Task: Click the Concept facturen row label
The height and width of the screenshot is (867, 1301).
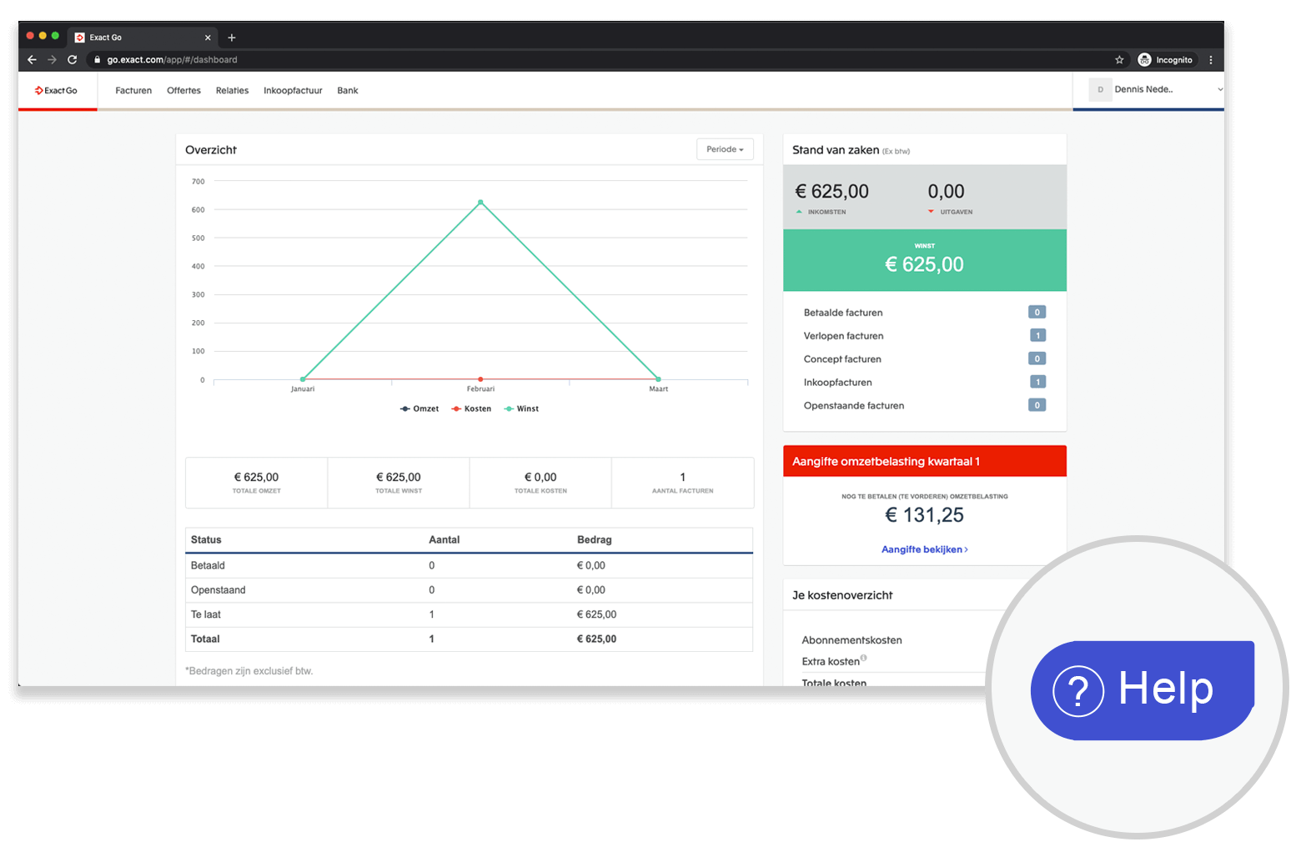Action: point(842,359)
